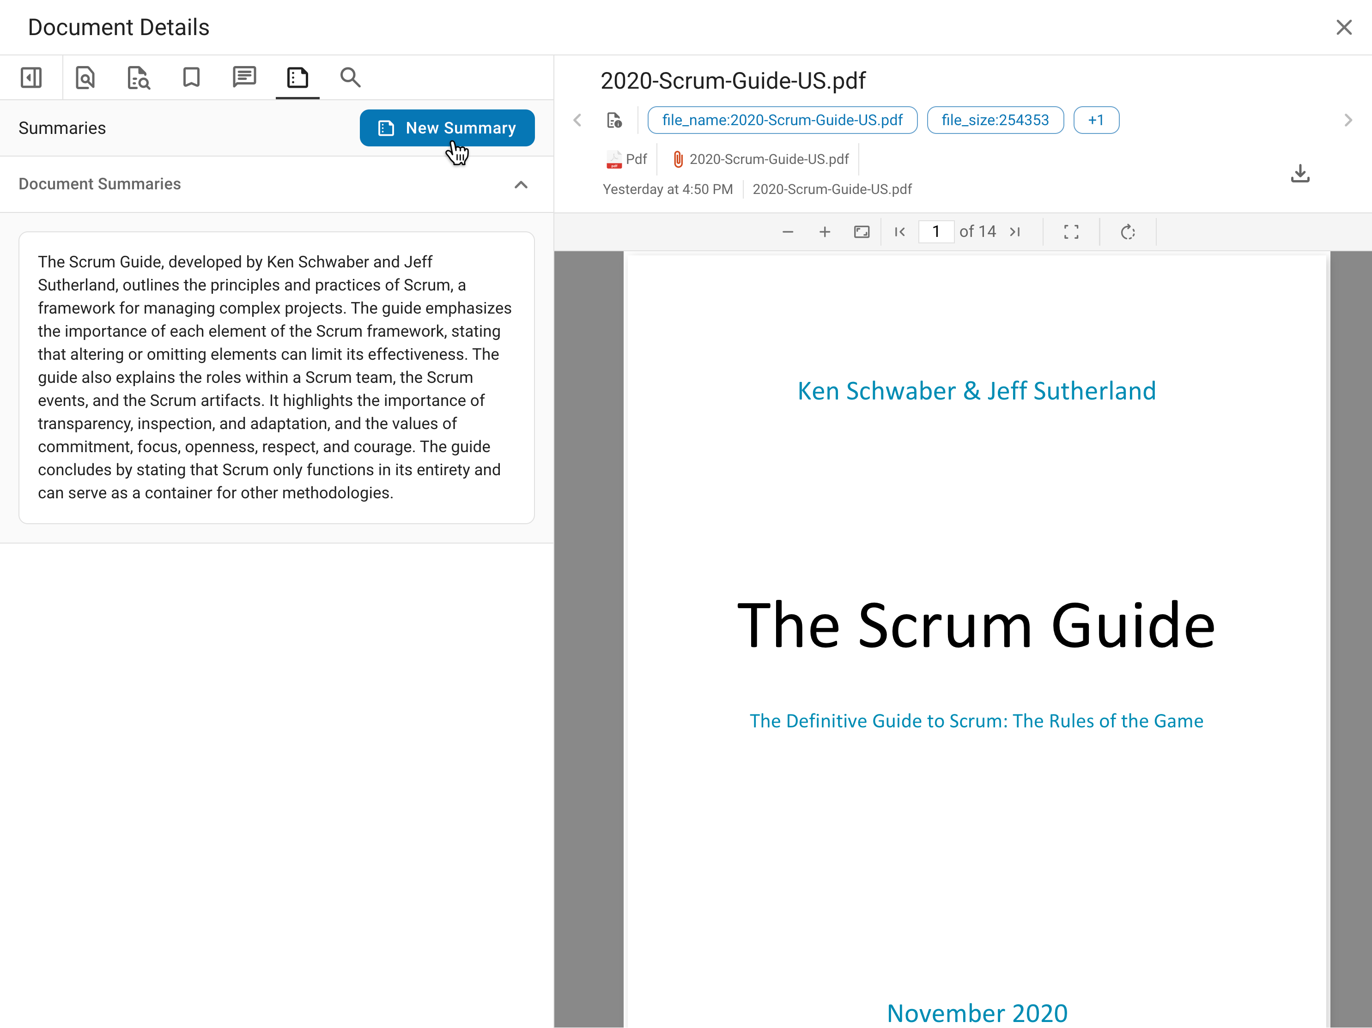Screen dimensions: 1372x1028
Task: Go to the next document arrow
Action: 1347,120
